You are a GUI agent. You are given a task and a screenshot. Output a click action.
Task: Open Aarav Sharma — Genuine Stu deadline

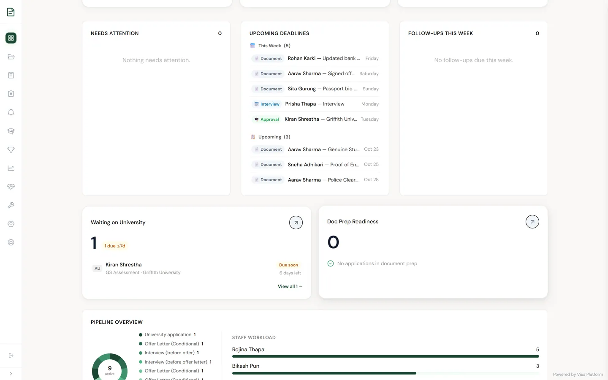[x=315, y=149]
